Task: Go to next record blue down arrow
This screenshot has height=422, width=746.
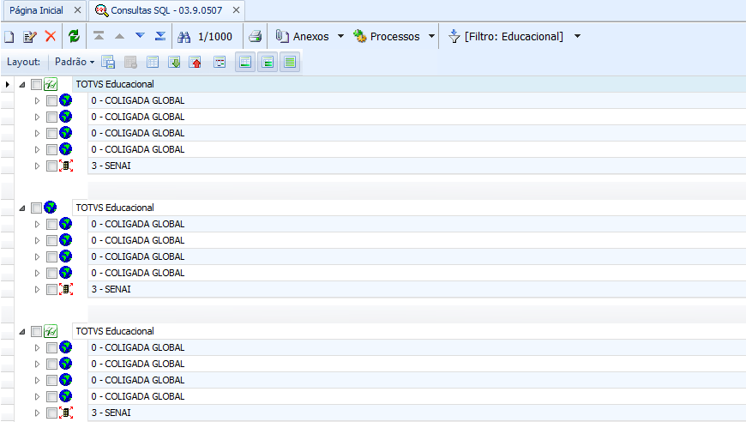Action: click(x=140, y=36)
